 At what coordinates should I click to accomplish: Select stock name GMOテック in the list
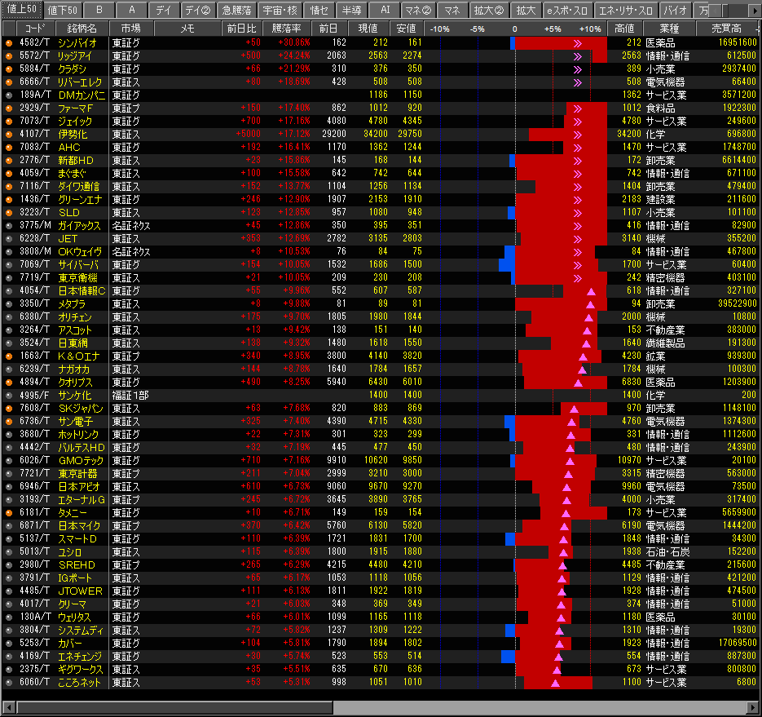81,461
